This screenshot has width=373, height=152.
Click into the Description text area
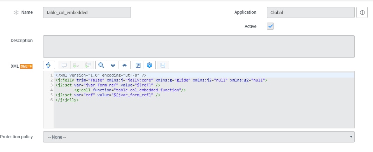[199, 46]
